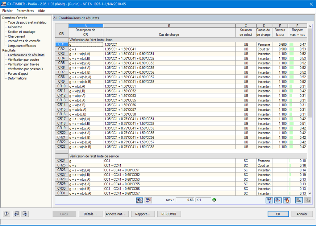Click cell 'CC1 + CC41 + 0.60*CC52'
This screenshot has height=226, width=316.
(x=169, y=175)
